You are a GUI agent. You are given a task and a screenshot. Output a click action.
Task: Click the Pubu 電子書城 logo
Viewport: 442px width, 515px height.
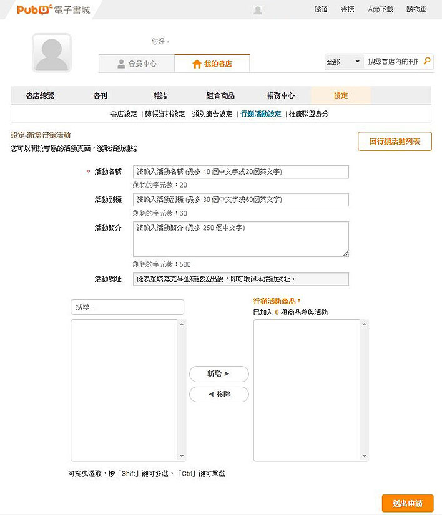(x=54, y=10)
